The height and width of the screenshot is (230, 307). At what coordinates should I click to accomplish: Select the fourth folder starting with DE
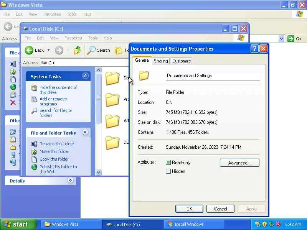[x=112, y=143]
